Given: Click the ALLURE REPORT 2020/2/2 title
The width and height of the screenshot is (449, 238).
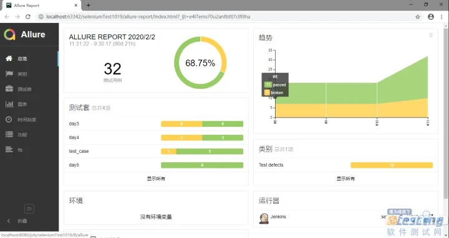Looking at the screenshot, I should (112, 37).
